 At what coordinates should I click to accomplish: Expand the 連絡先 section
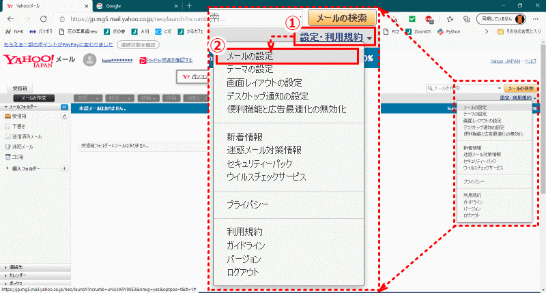coord(5,267)
